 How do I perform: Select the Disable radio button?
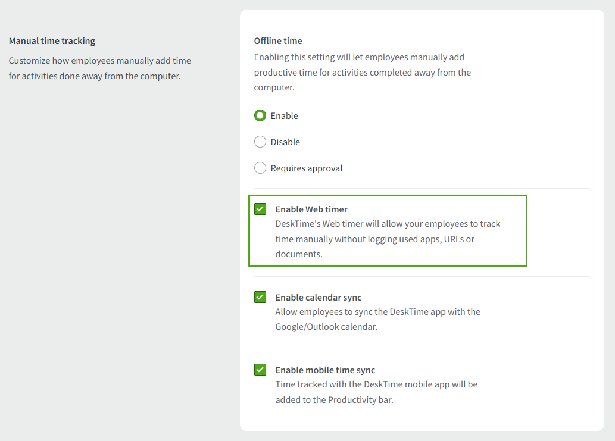pyautogui.click(x=260, y=142)
